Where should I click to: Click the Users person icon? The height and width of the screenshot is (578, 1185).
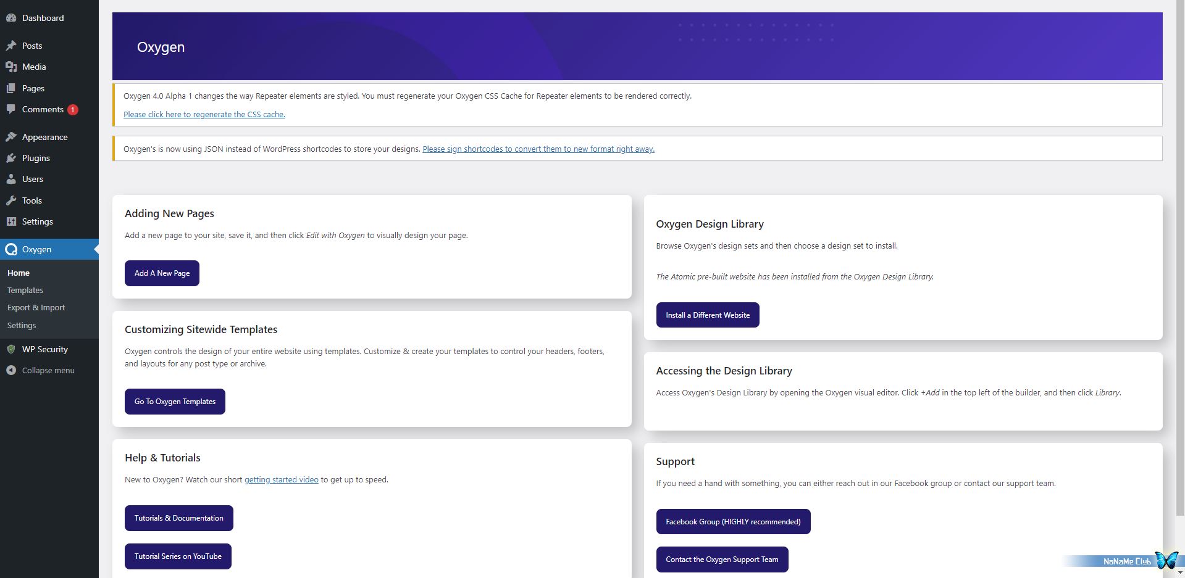click(10, 179)
